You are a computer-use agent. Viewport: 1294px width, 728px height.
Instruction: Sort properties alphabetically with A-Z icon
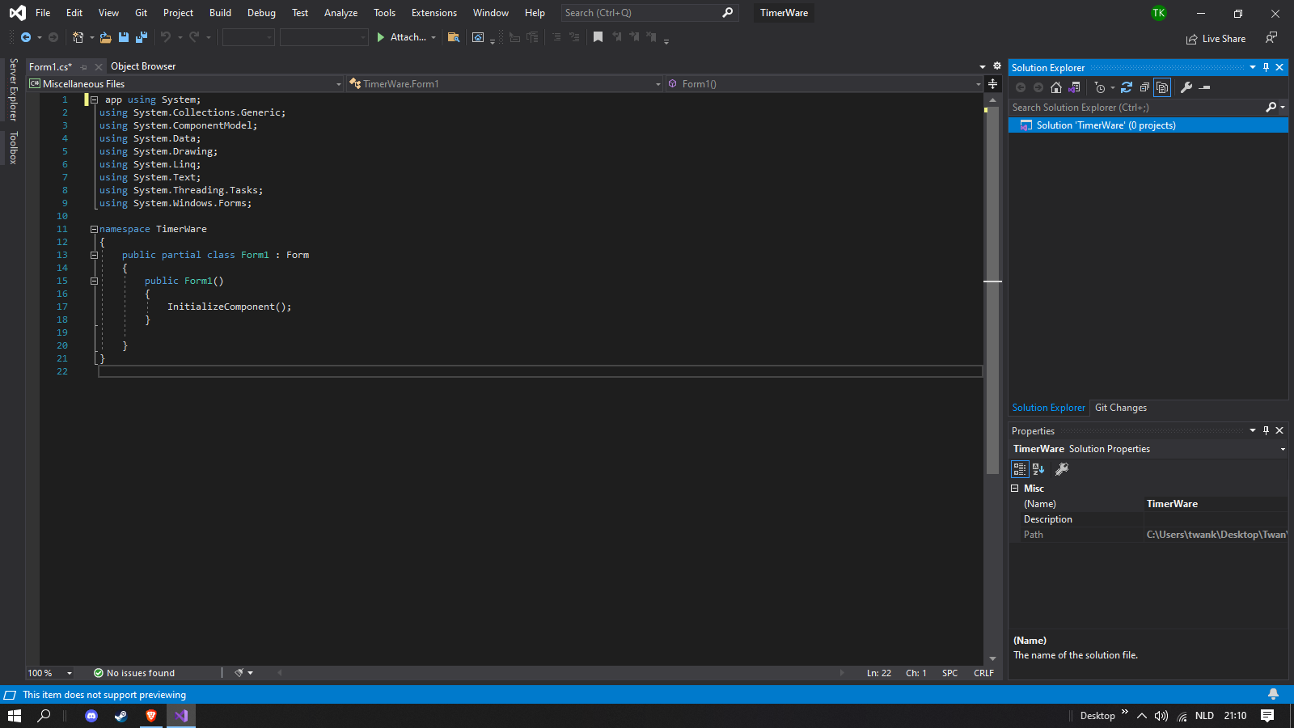pyautogui.click(x=1039, y=469)
